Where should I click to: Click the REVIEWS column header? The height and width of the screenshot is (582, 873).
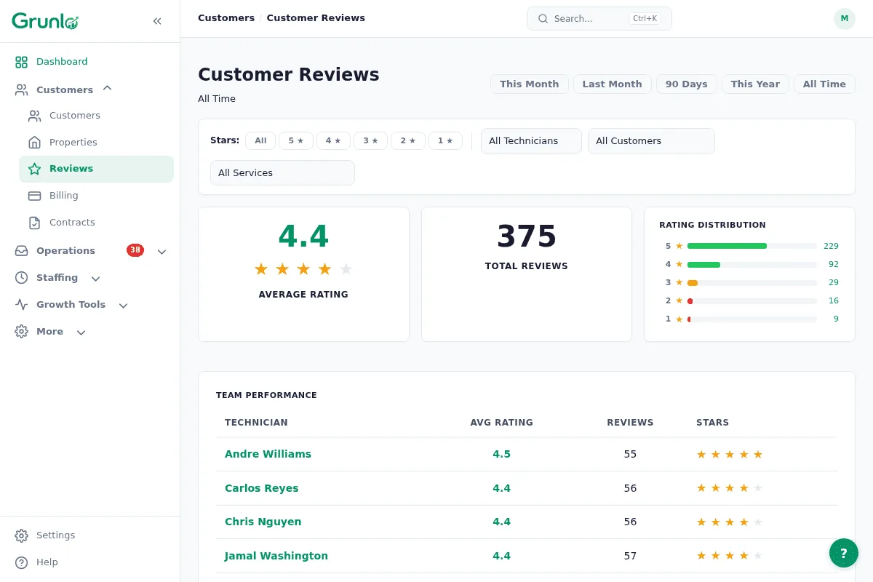pyautogui.click(x=630, y=423)
